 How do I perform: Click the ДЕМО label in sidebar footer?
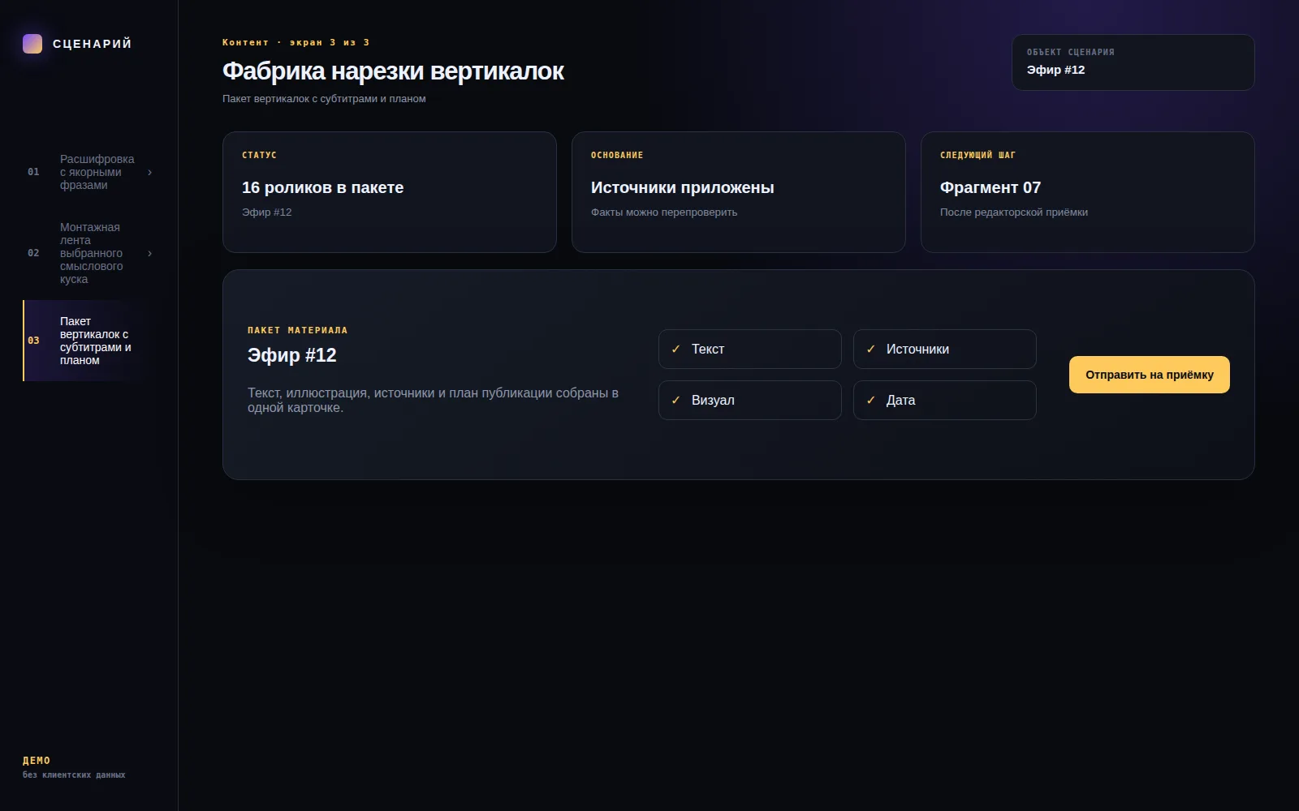click(37, 761)
